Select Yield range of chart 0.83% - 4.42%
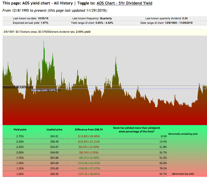The width and height of the screenshot is (207, 178). 92,23
